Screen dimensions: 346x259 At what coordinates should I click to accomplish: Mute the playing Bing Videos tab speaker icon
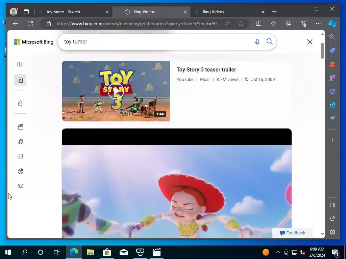point(127,12)
